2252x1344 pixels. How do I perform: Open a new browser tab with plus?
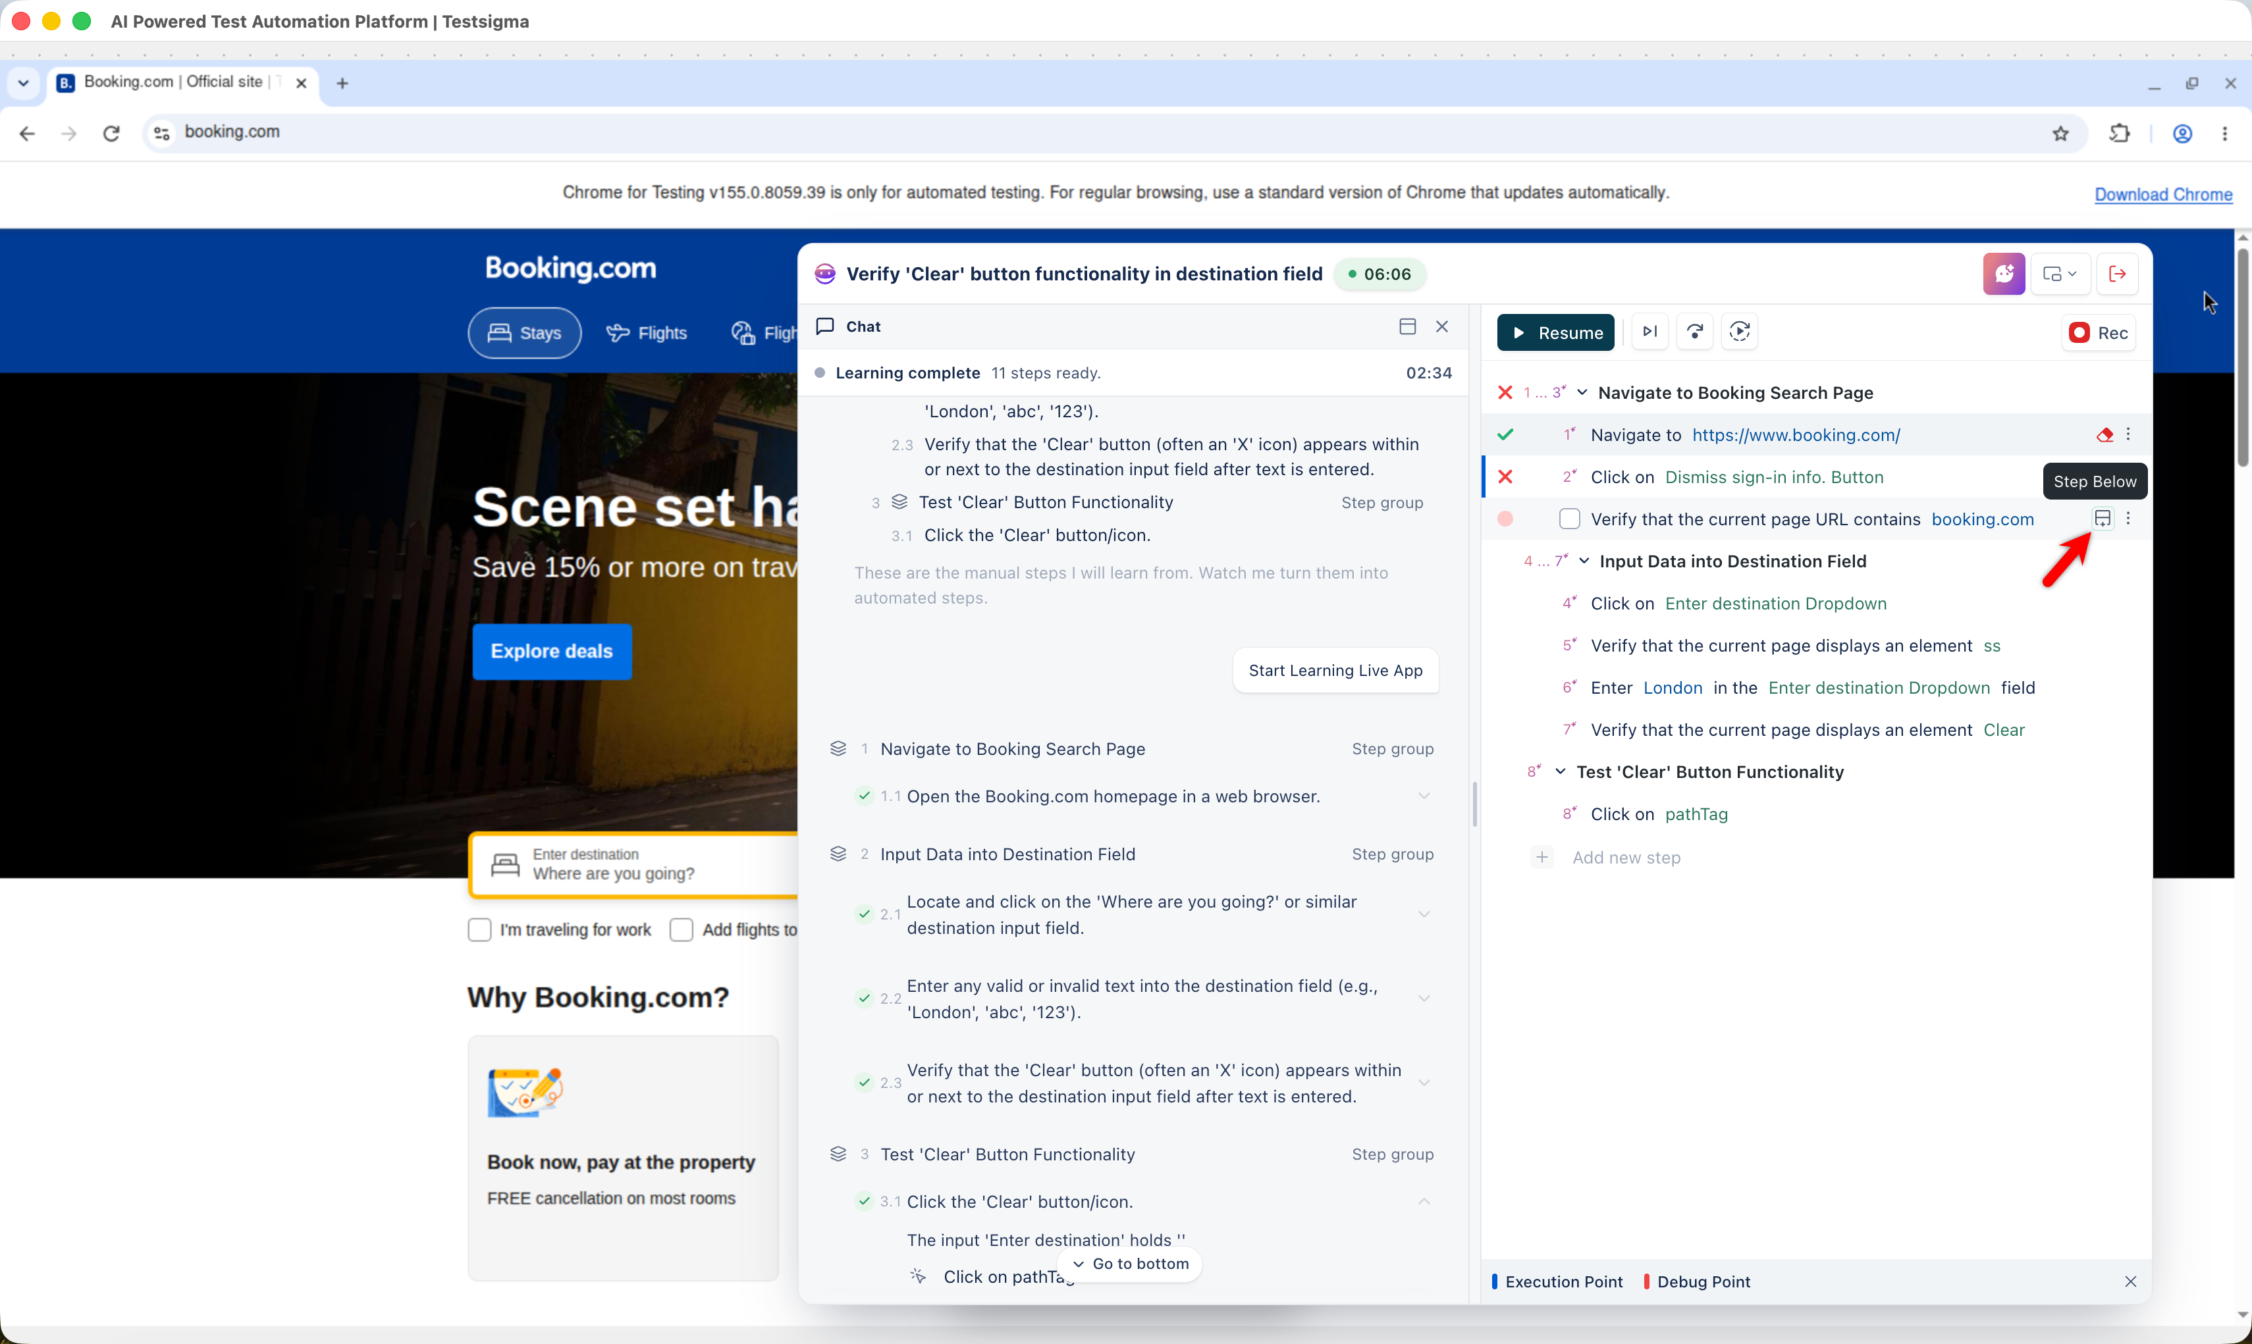click(342, 84)
